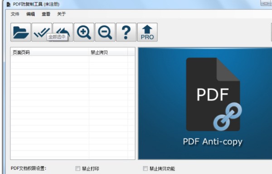Minimize the PDF防复制工具 window

point(266,3)
